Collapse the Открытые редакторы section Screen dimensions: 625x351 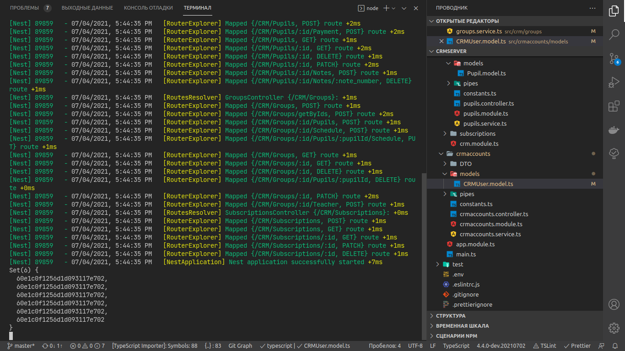click(x=515, y=21)
